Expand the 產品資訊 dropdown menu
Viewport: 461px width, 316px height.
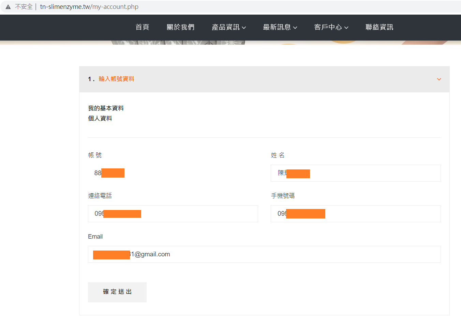pos(229,27)
